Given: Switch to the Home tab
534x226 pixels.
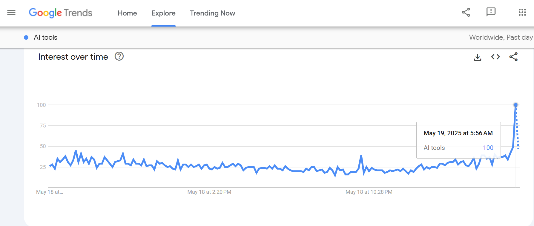Looking at the screenshot, I should 127,13.
